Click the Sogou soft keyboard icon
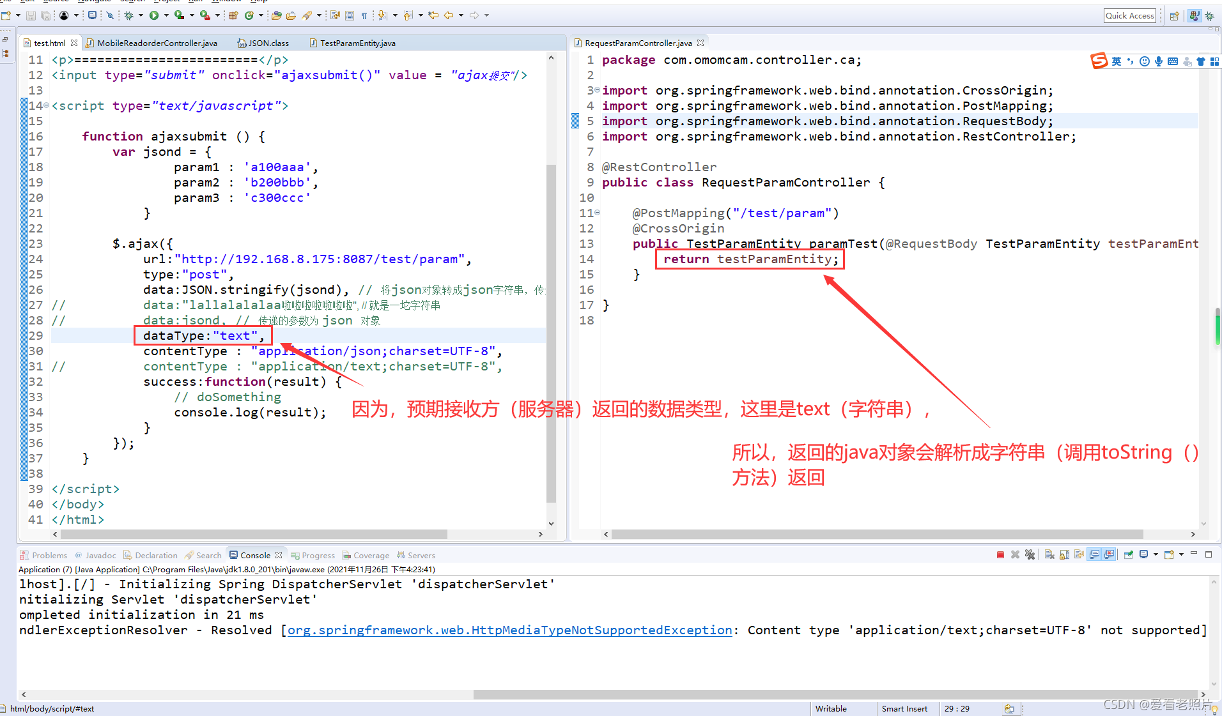Screen dimensions: 1222x716 pos(1172,61)
